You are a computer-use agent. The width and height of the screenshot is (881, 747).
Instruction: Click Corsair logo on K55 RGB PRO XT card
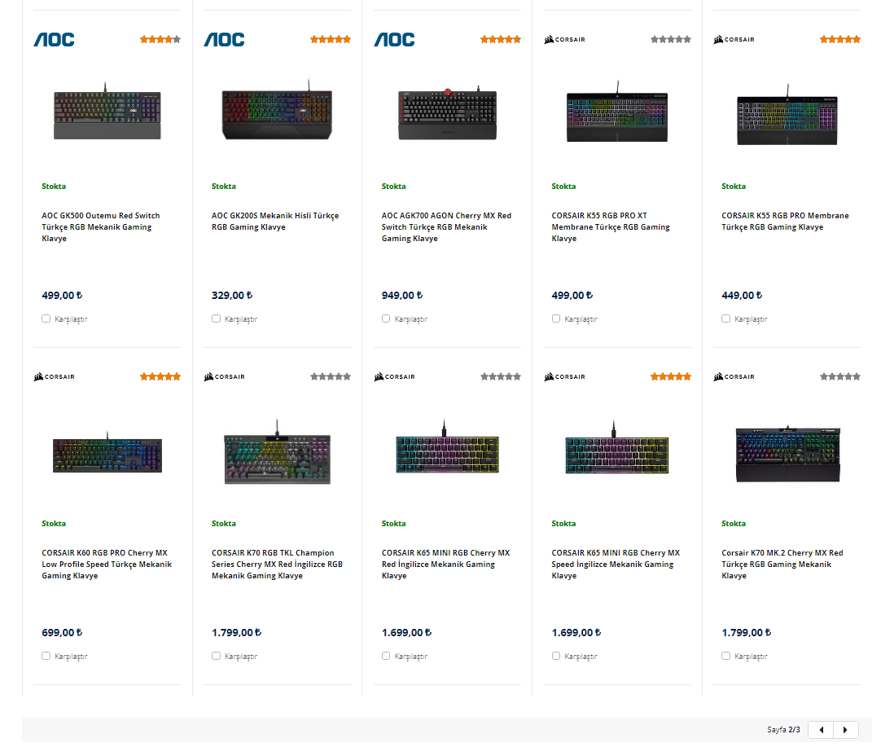565,39
